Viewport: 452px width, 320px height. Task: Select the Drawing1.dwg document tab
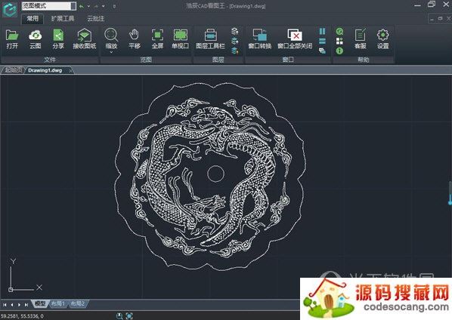coord(45,70)
